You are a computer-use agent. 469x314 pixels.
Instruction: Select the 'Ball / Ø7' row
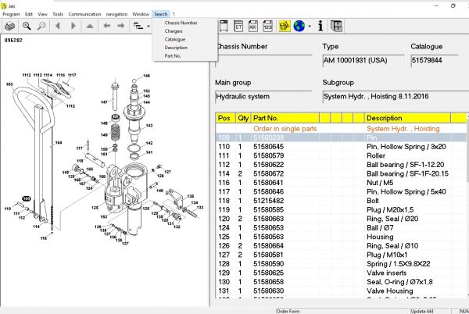pos(341,227)
